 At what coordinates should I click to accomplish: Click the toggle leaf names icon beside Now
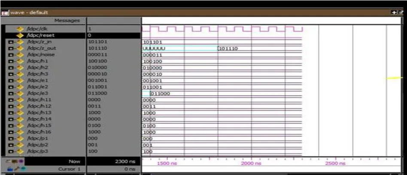coord(9,161)
